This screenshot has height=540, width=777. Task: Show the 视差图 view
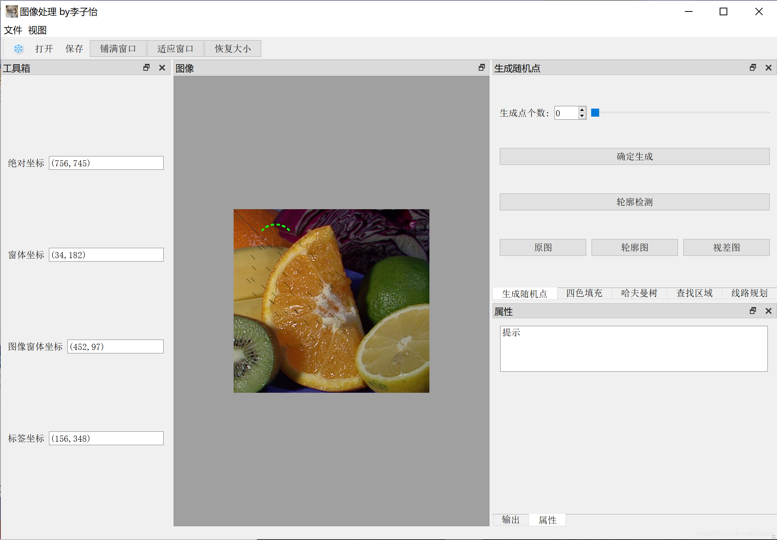[726, 247]
